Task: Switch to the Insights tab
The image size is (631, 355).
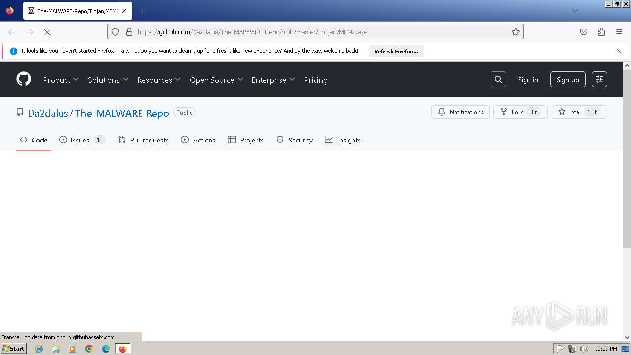Action: pyautogui.click(x=343, y=140)
